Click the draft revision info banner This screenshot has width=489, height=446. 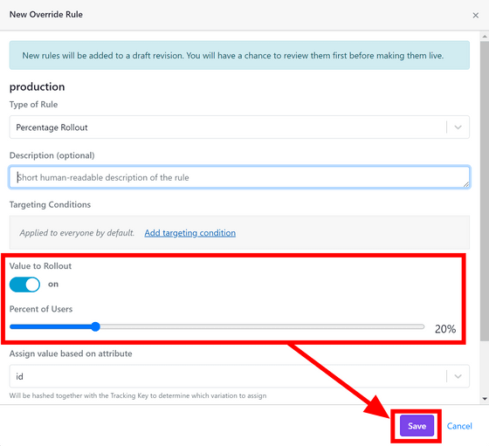tap(239, 55)
